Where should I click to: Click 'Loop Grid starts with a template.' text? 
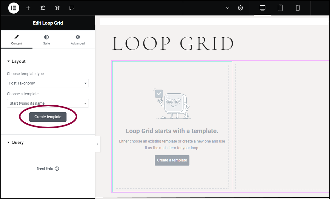[x=172, y=131]
